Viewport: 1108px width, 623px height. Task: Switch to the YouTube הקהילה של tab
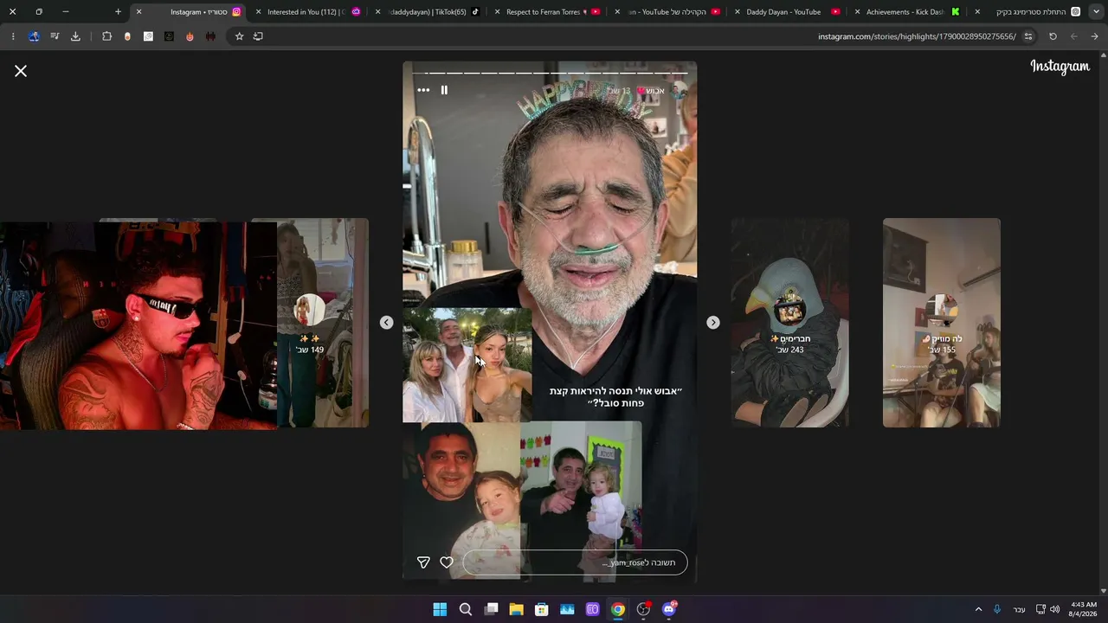pos(667,12)
